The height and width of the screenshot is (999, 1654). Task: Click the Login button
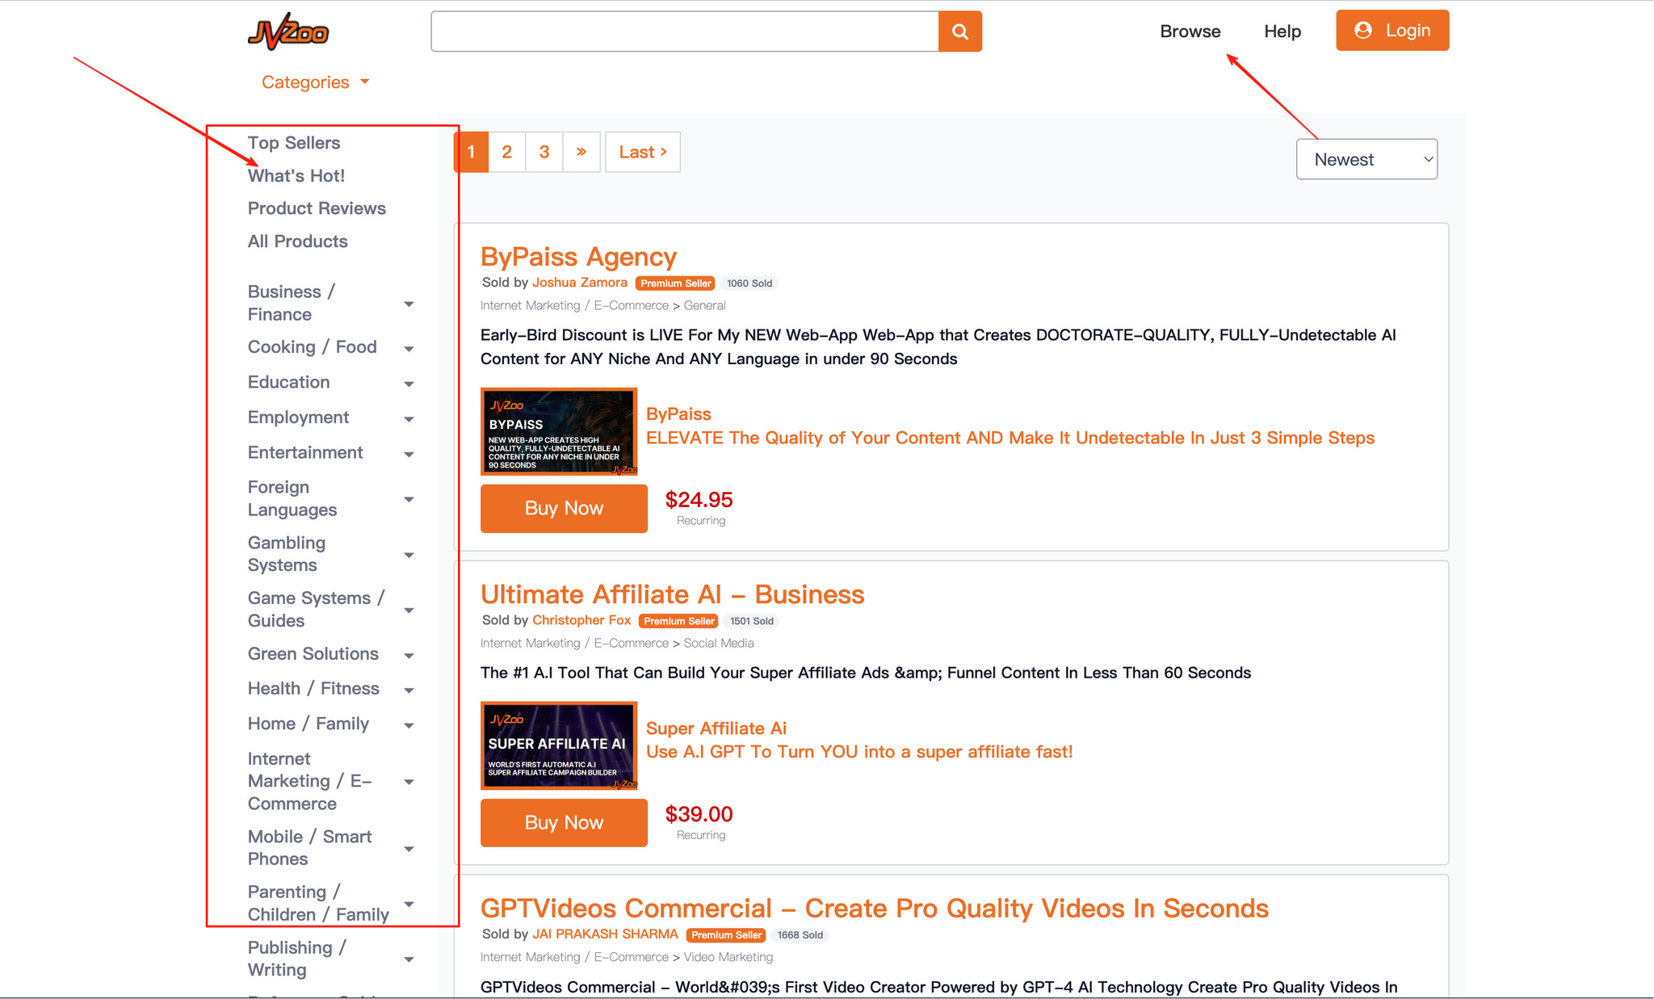1392,31
